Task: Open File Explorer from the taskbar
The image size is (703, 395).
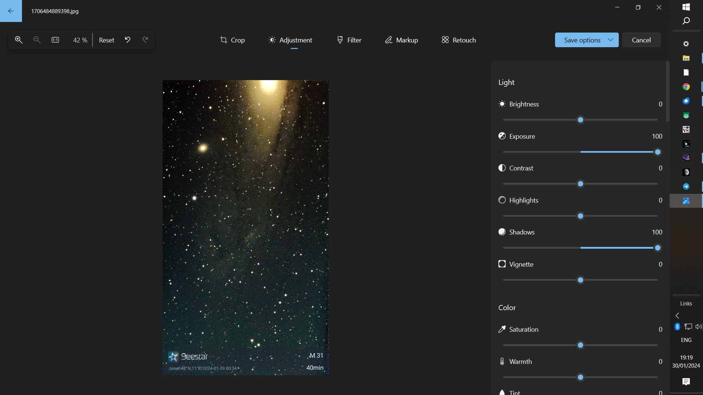Action: click(x=686, y=58)
